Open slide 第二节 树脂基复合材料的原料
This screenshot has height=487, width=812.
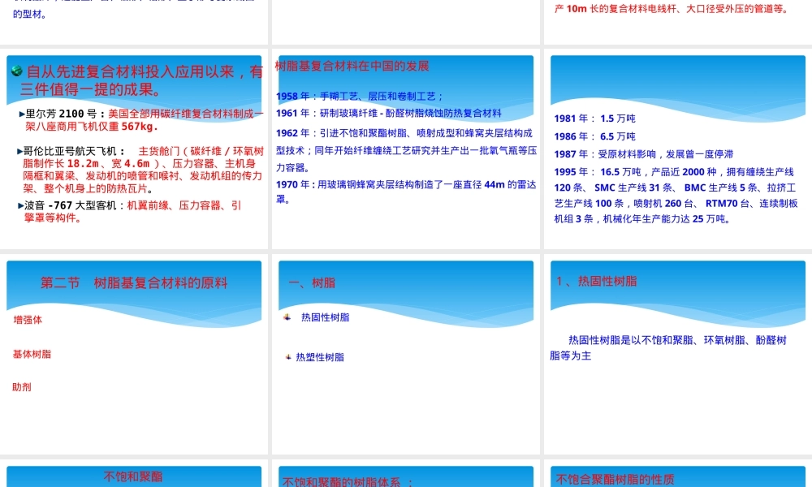point(134,354)
